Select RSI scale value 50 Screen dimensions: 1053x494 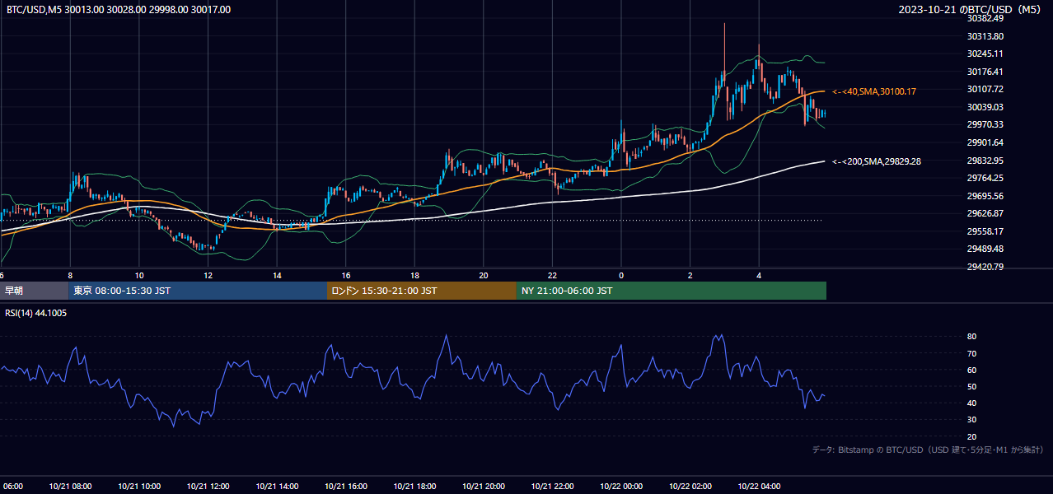point(972,386)
